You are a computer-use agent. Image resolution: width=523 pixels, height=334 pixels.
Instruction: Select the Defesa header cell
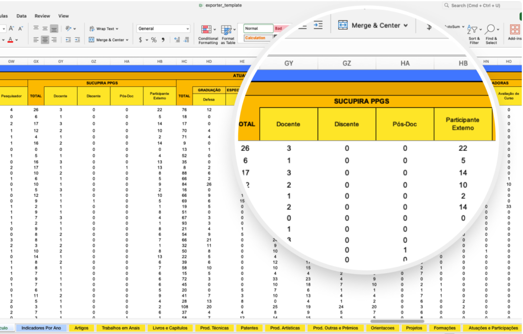209,100
